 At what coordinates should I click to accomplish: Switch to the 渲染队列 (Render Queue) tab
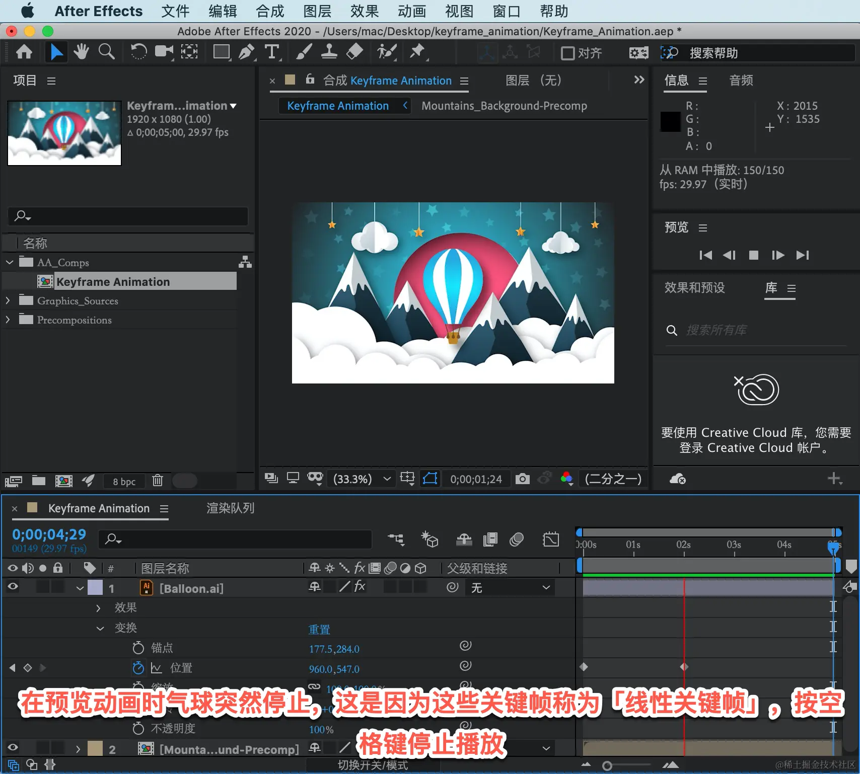230,508
